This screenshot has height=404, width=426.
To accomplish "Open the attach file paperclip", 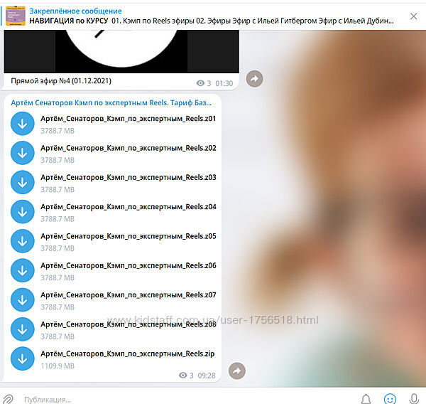I will click(9, 399).
